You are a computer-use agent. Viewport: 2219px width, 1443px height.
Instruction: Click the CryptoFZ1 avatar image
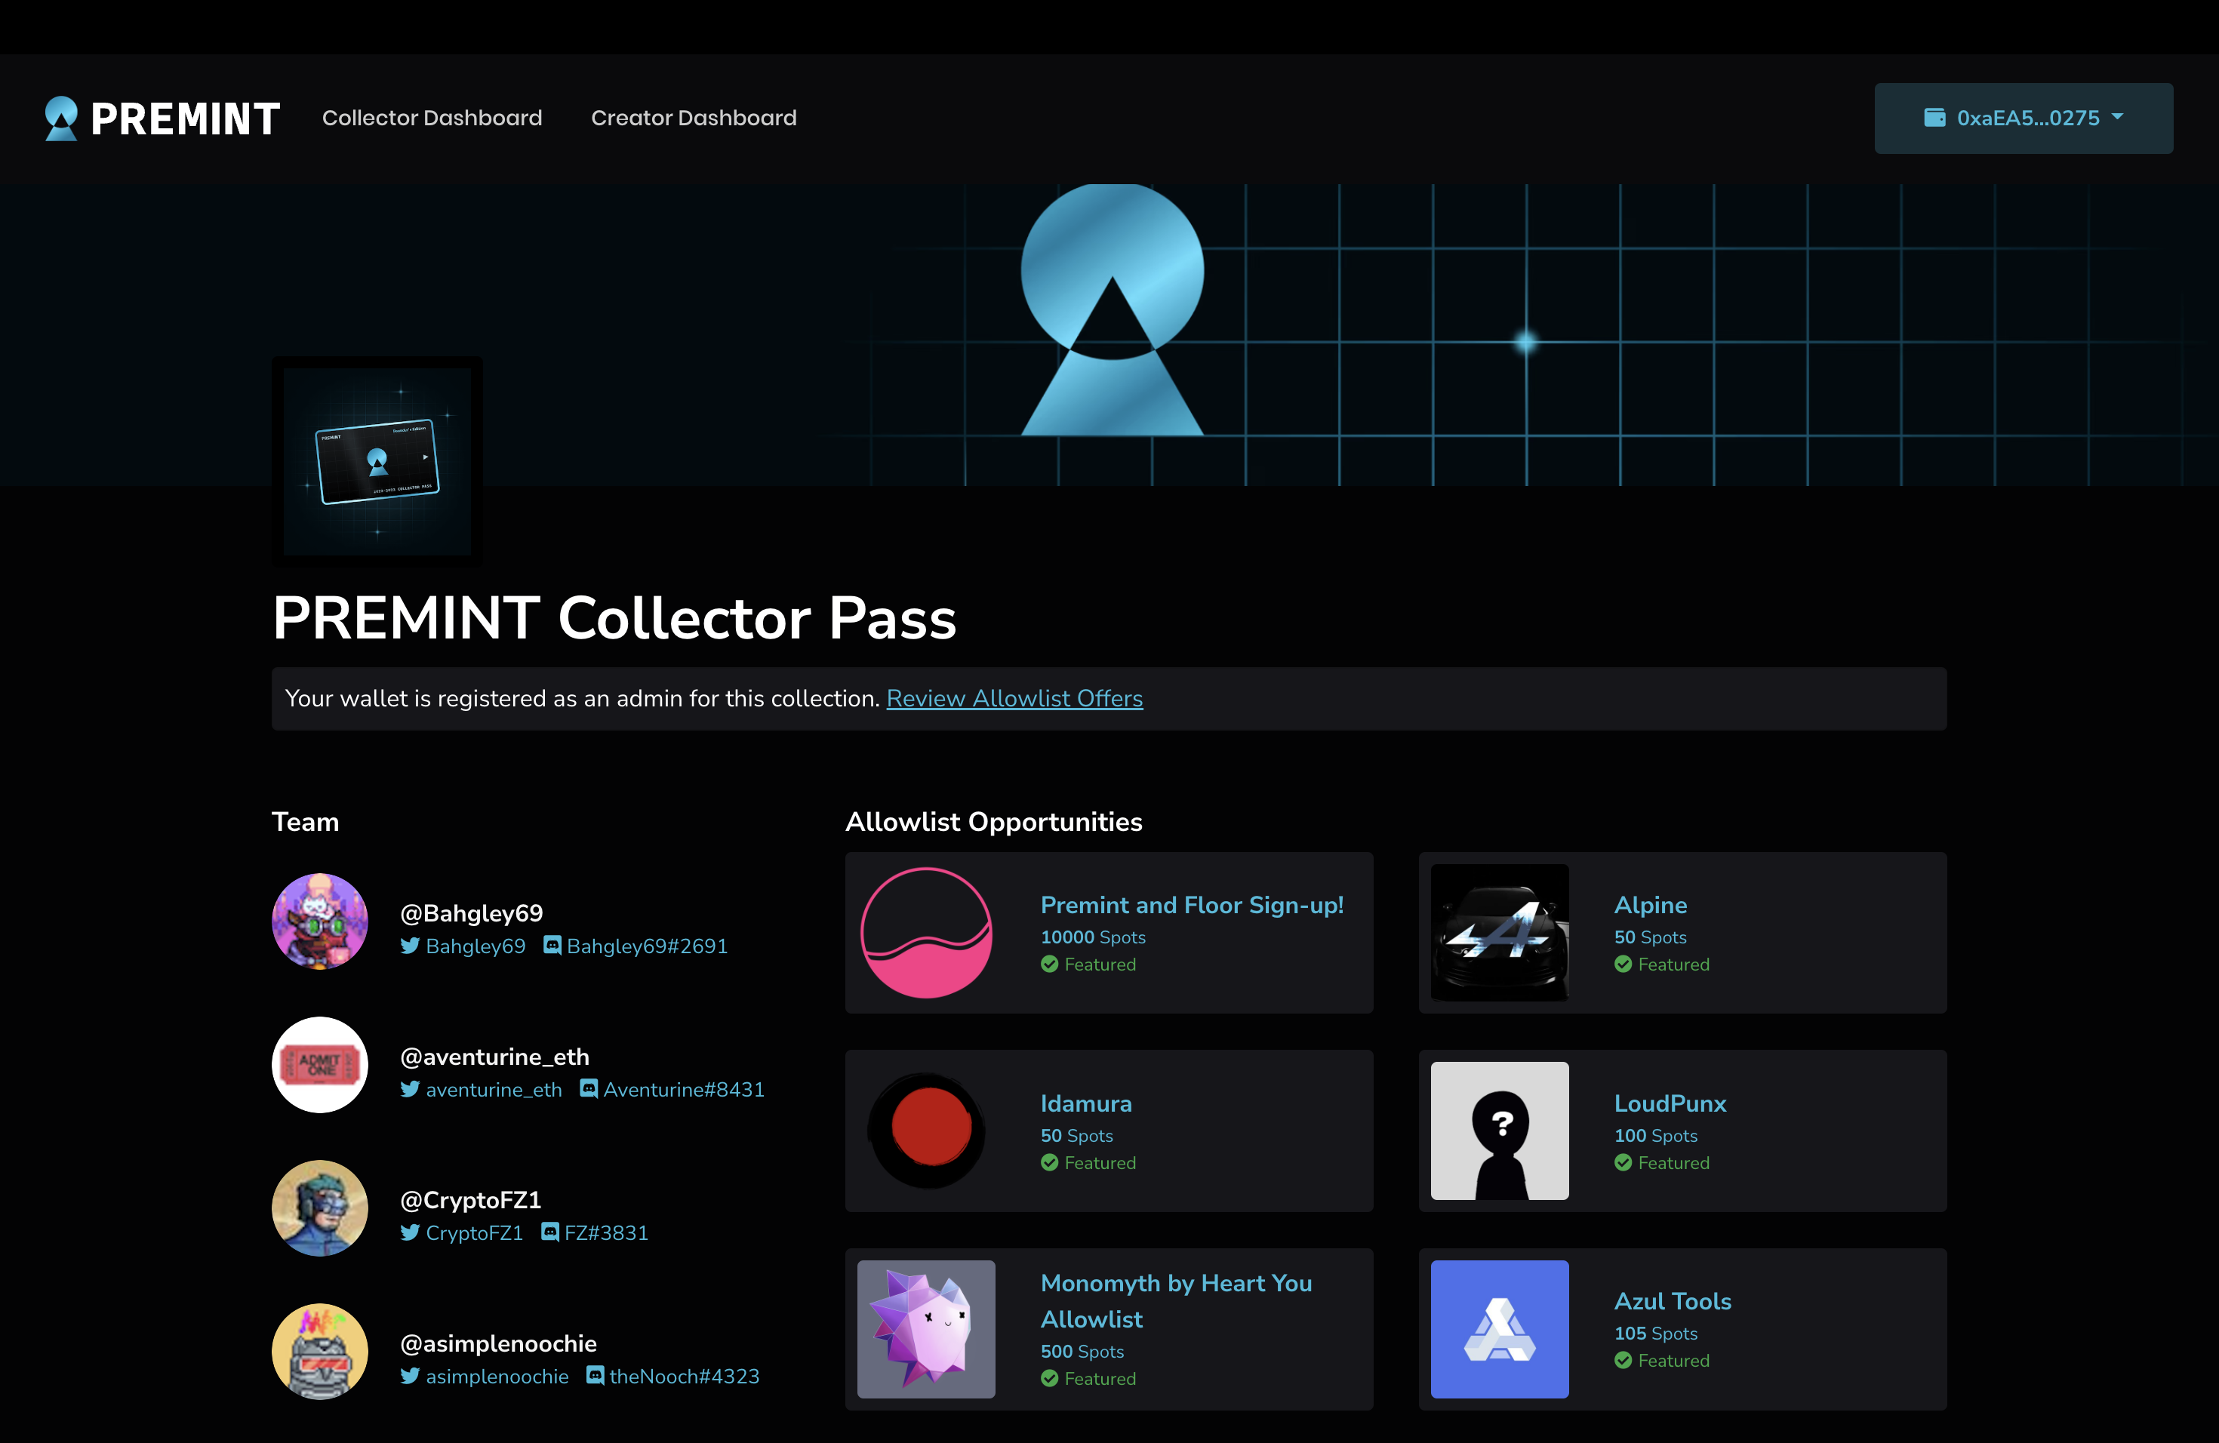[320, 1208]
